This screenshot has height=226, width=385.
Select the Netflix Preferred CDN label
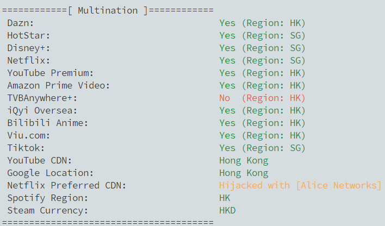click(x=66, y=186)
